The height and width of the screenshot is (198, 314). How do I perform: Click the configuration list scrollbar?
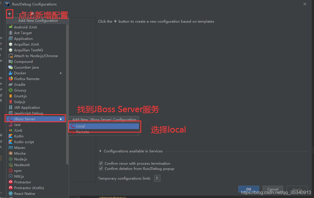(67, 94)
